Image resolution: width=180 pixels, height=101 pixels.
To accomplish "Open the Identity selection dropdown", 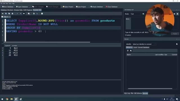I will tap(144, 44).
